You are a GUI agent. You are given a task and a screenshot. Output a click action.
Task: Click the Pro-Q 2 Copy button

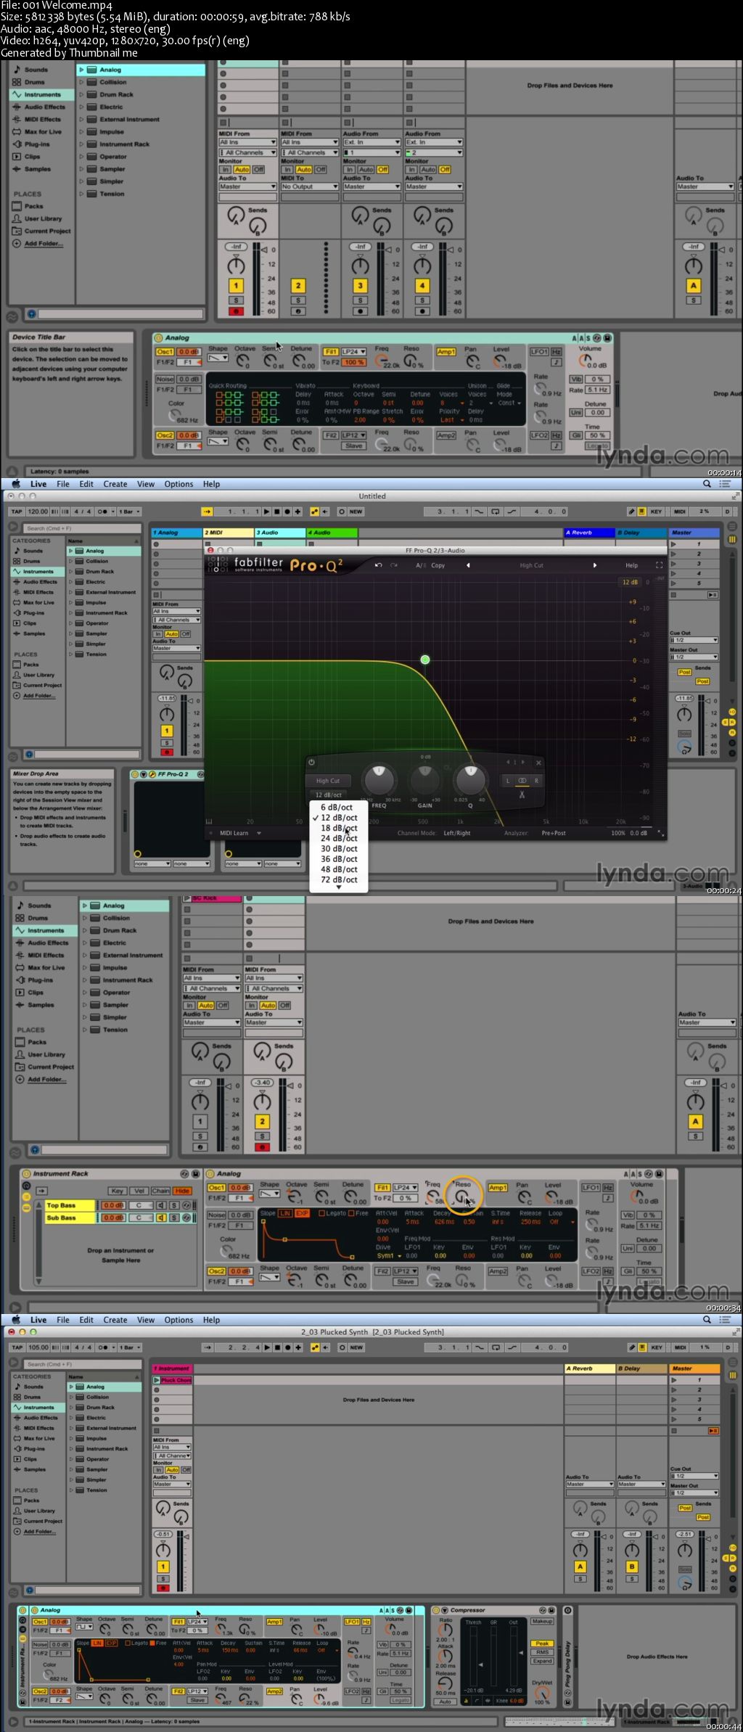438,565
